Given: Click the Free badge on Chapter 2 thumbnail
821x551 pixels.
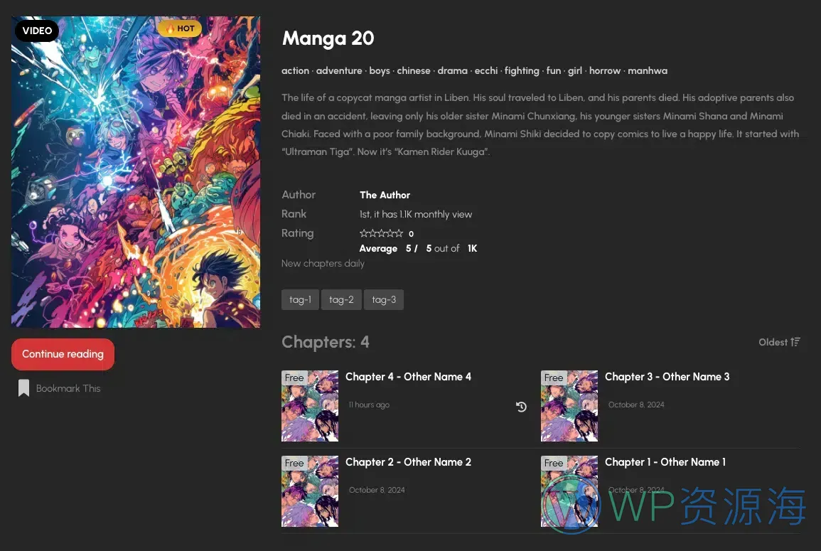Looking at the screenshot, I should coord(294,463).
